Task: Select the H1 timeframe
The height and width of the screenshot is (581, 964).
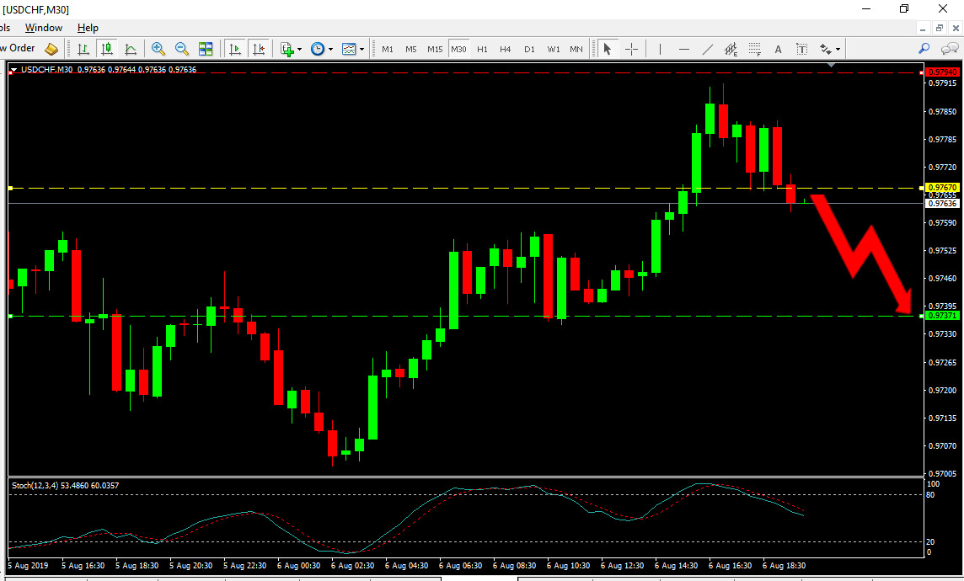Action: [483, 49]
